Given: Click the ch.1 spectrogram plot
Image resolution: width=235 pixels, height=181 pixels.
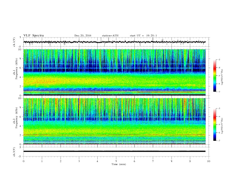Looking at the screenshot, I should point(114,72).
